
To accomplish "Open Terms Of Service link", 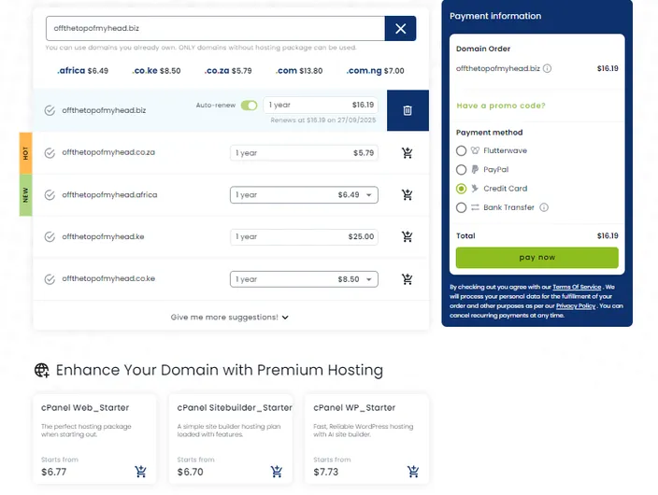I will point(577,287).
